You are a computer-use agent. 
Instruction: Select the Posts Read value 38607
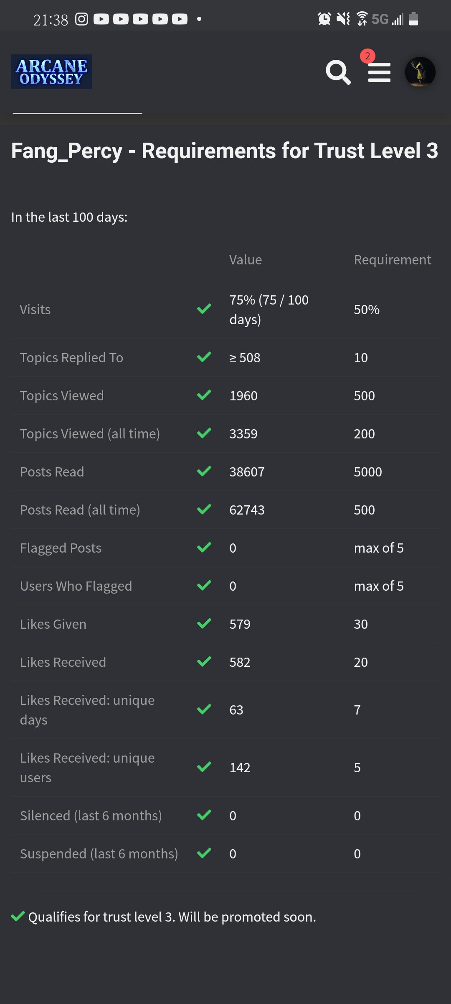(247, 472)
